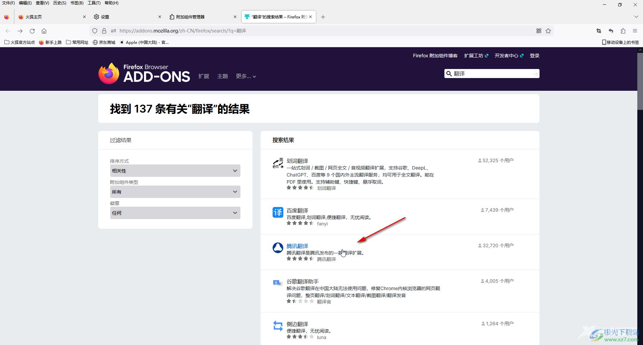The width and height of the screenshot is (643, 345).
Task: Expand the 排序方式 dropdown
Action: (x=175, y=171)
